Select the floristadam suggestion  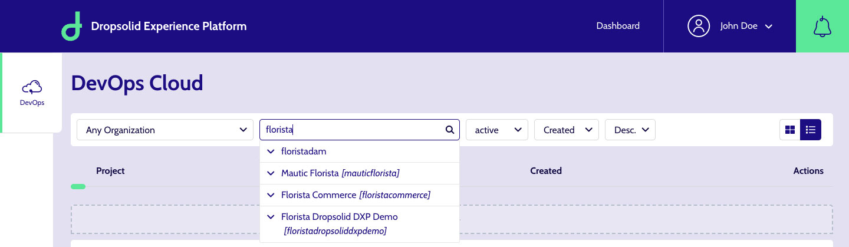[360, 152]
